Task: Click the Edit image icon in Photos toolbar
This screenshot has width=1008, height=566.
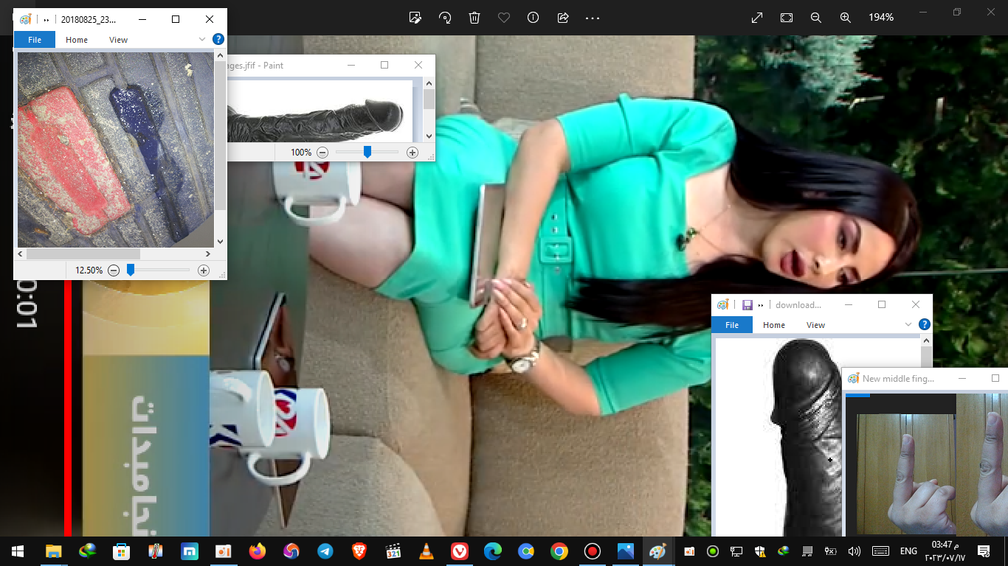Action: click(415, 18)
